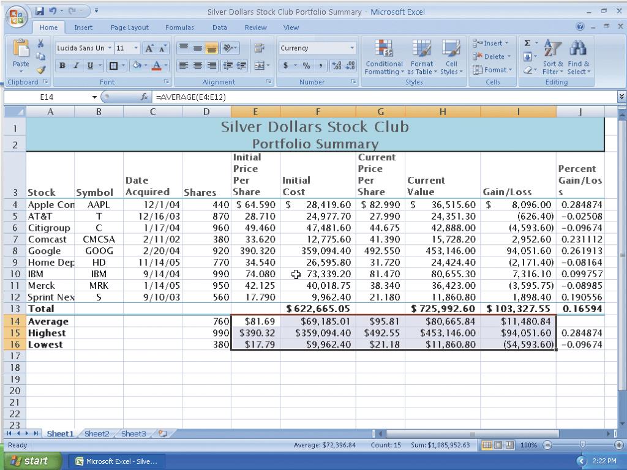Screen dimensions: 627x470
Task: Apply Accounting Number Format dollar sign
Action: click(286, 65)
